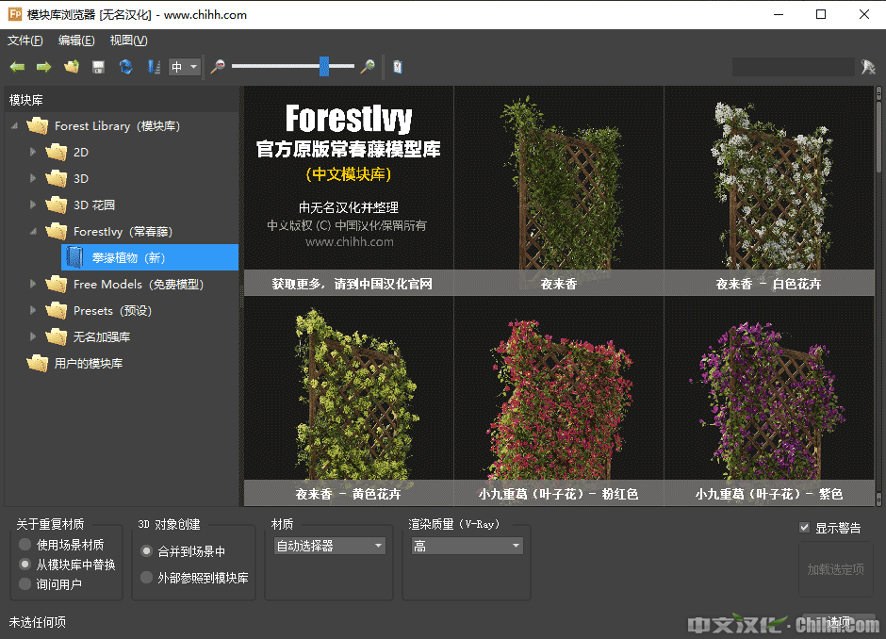Select the 3D 花园 library folder
This screenshot has height=639, width=886.
(93, 205)
